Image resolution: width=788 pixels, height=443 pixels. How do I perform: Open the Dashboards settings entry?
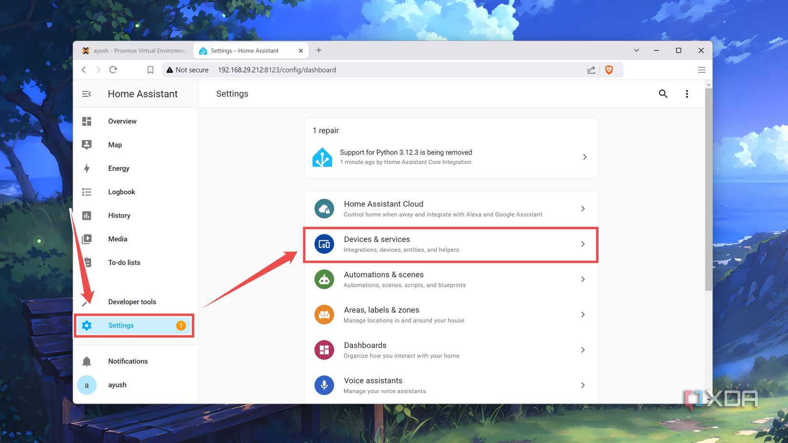(x=451, y=350)
